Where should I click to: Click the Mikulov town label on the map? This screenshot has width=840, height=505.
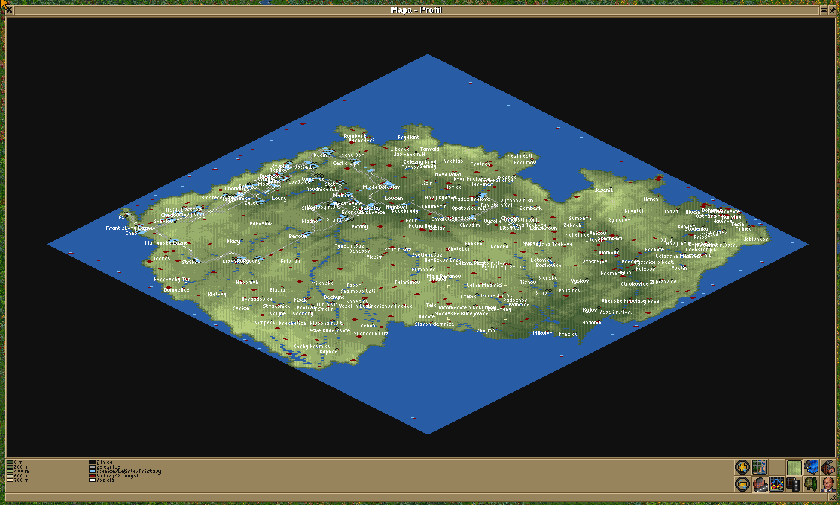click(x=542, y=332)
